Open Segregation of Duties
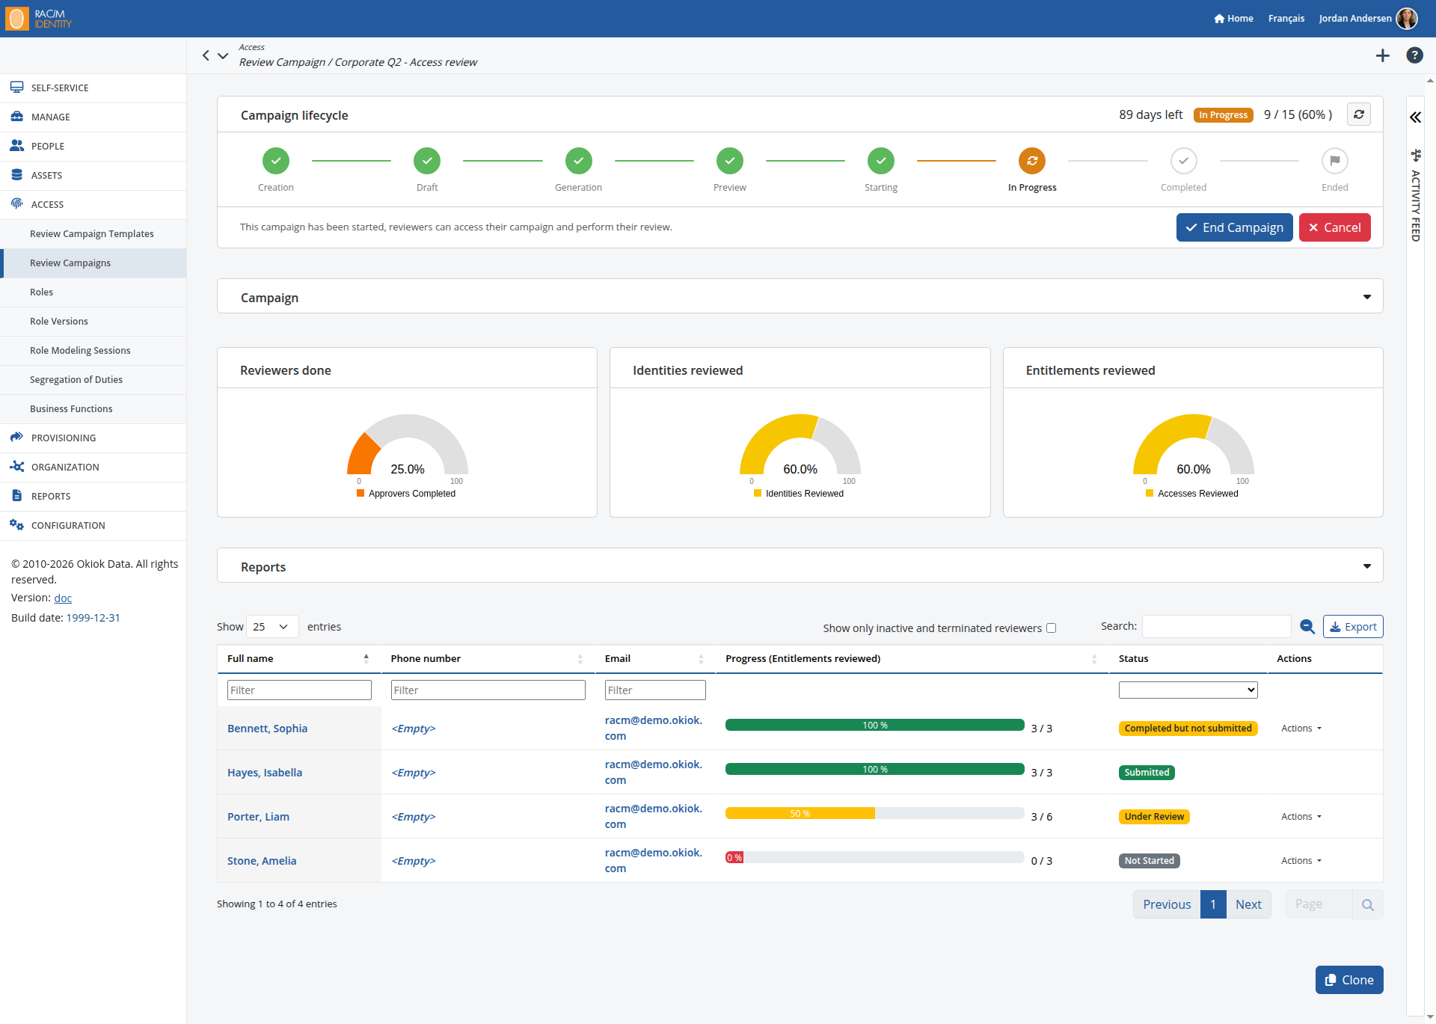 coord(93,380)
